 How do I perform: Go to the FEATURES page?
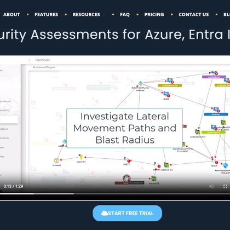coord(47,15)
